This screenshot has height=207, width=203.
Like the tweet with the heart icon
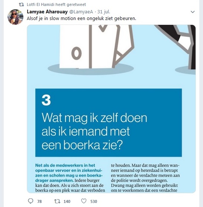pos(84,201)
